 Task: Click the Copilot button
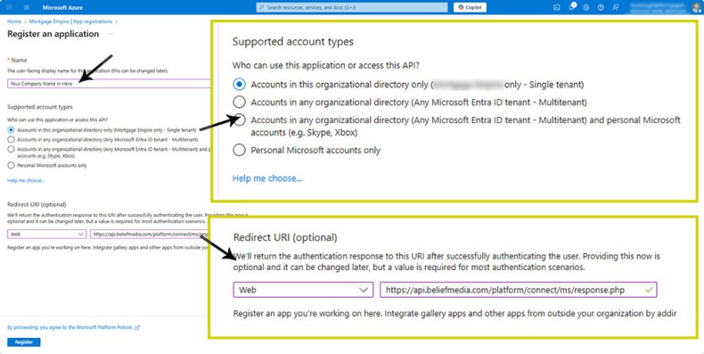(x=470, y=8)
